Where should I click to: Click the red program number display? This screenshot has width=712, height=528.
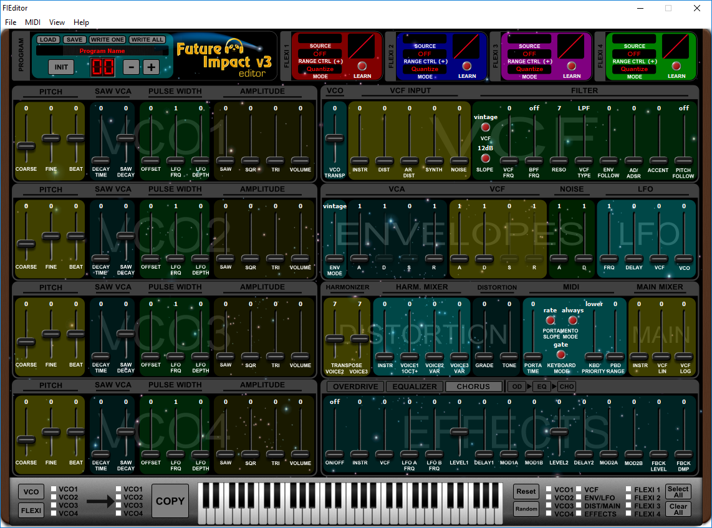click(x=103, y=67)
